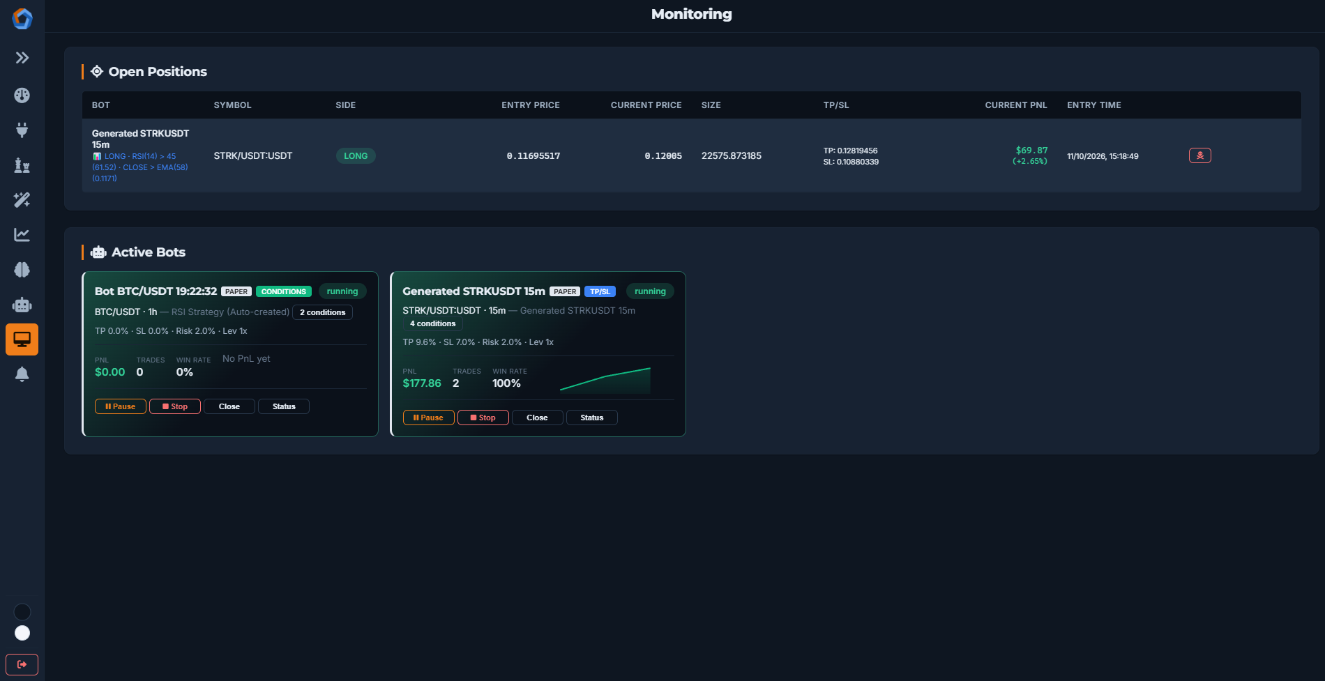Screen dimensions: 1325x681
Task: Pause the Bot BTC/USDT 19:22:32 bot
Action: pos(121,406)
